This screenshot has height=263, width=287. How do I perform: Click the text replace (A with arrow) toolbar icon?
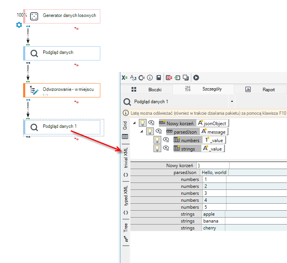[x=133, y=78]
